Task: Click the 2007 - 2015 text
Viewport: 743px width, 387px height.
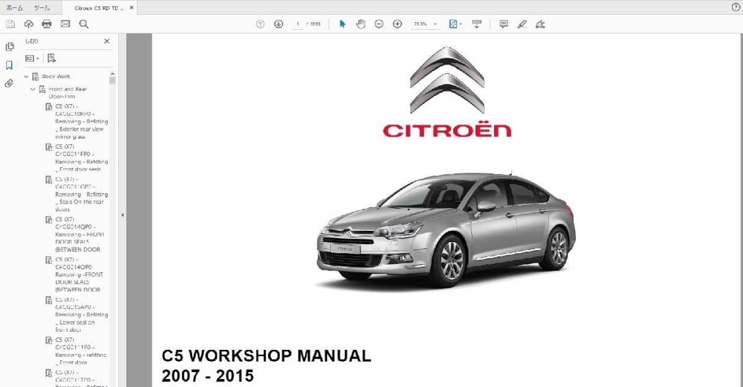Action: pos(208,376)
